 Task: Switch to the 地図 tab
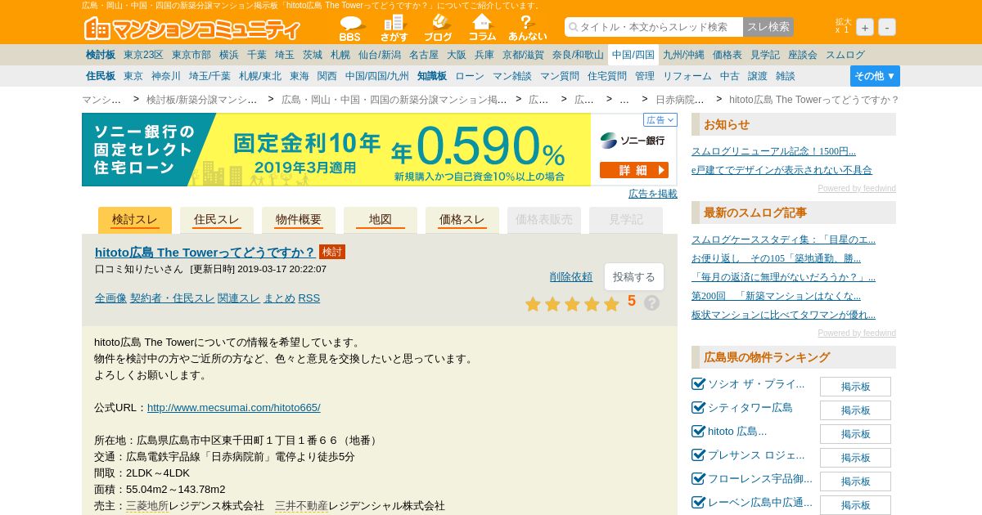381,220
